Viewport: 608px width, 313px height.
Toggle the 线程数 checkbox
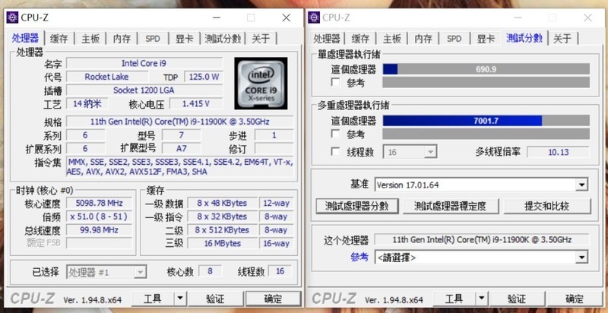[335, 151]
